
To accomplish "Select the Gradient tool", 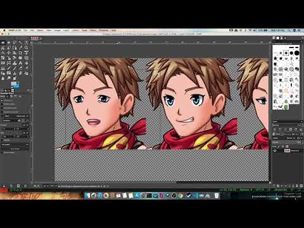I will (3, 68).
